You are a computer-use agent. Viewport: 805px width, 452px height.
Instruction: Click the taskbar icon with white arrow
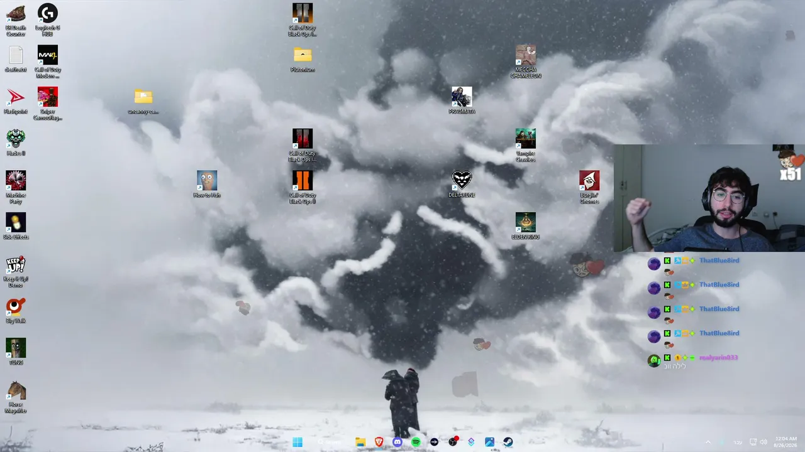tap(434, 443)
